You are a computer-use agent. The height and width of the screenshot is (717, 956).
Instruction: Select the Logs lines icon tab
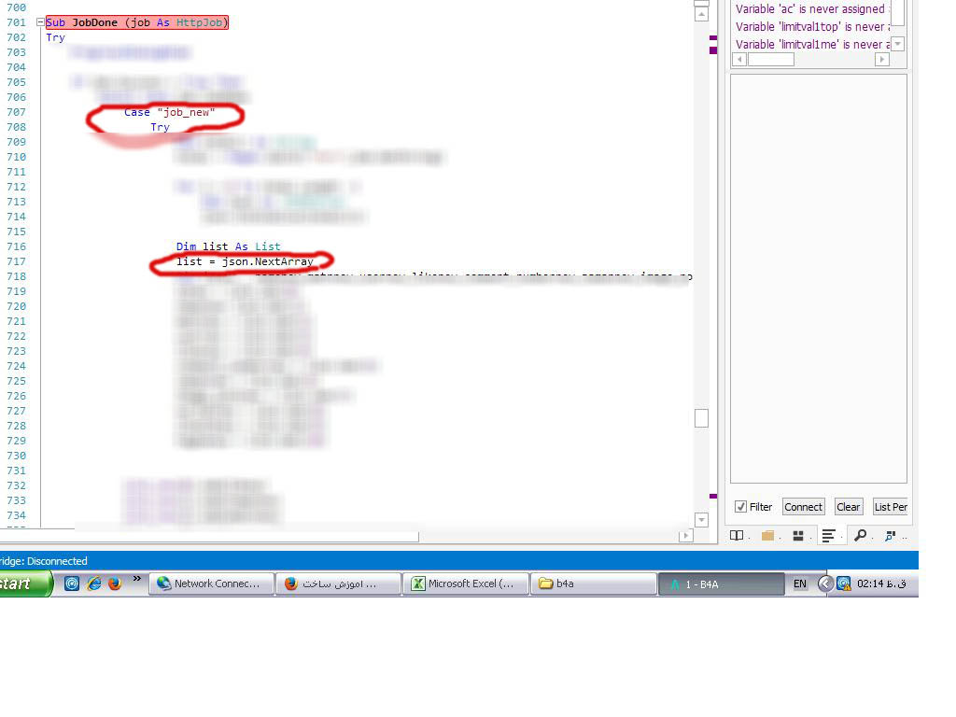tap(828, 536)
